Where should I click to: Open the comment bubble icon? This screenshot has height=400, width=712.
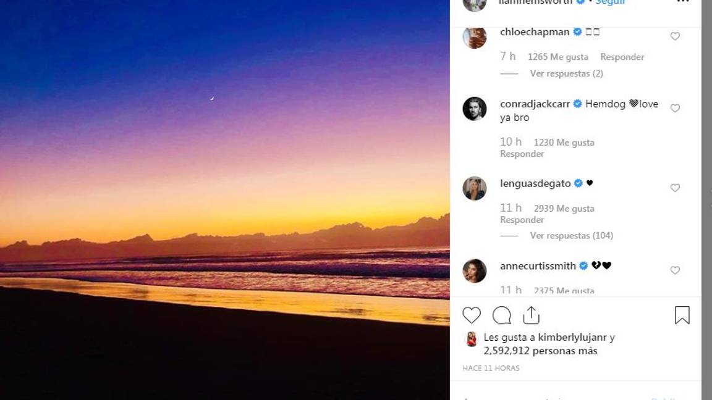click(501, 315)
